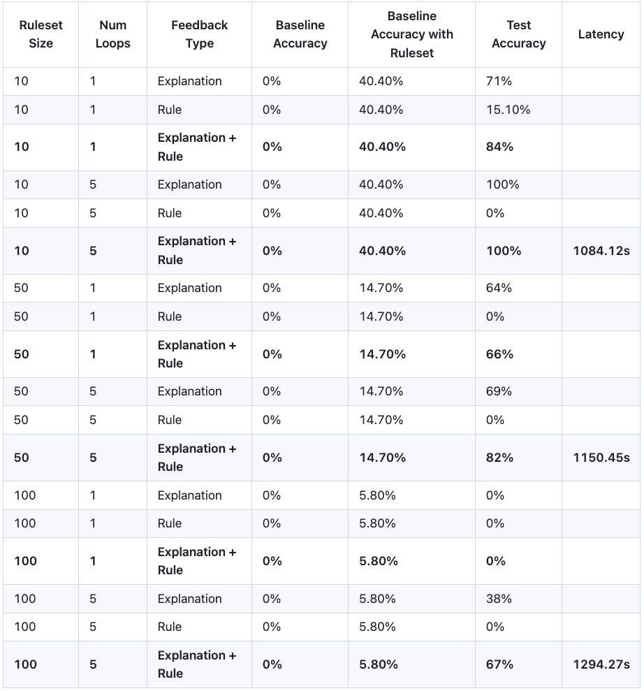Click the Latency column header
Image resolution: width=644 pixels, height=691 pixels.
point(601,34)
